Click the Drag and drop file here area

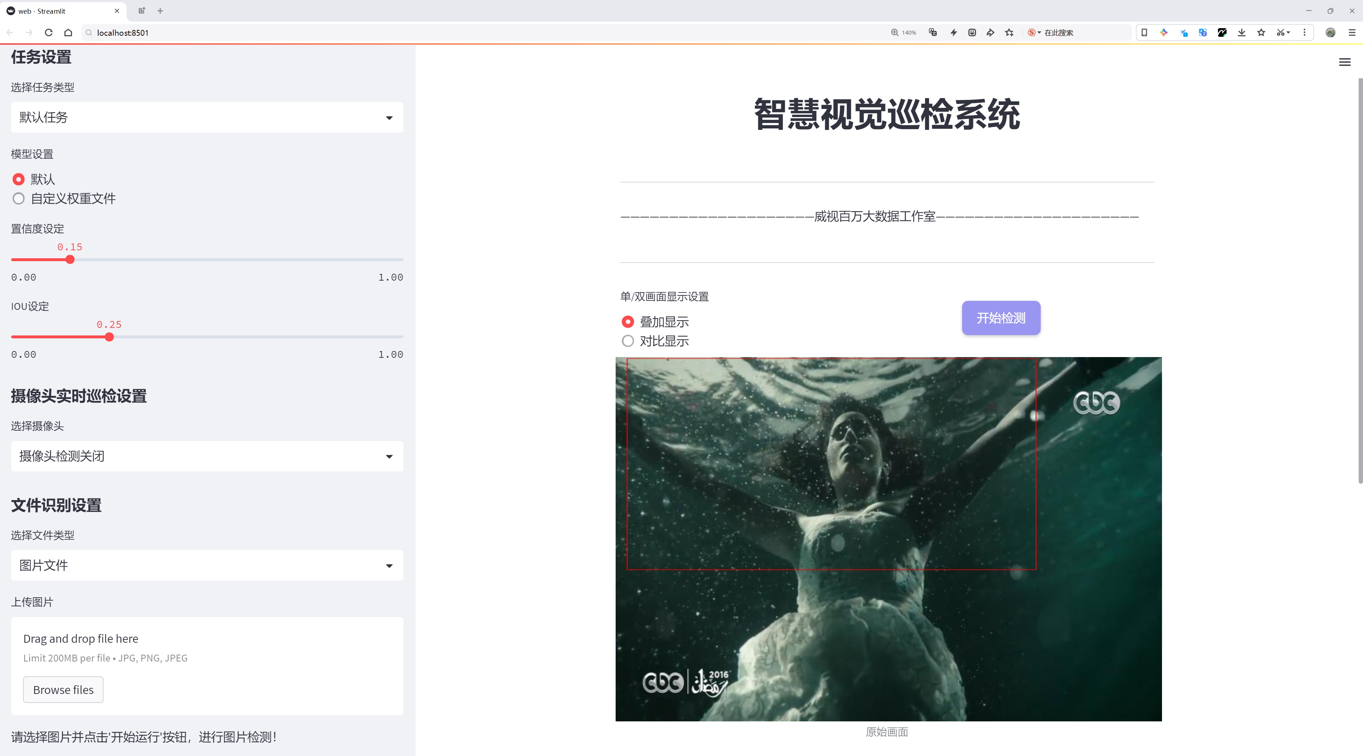point(207,666)
